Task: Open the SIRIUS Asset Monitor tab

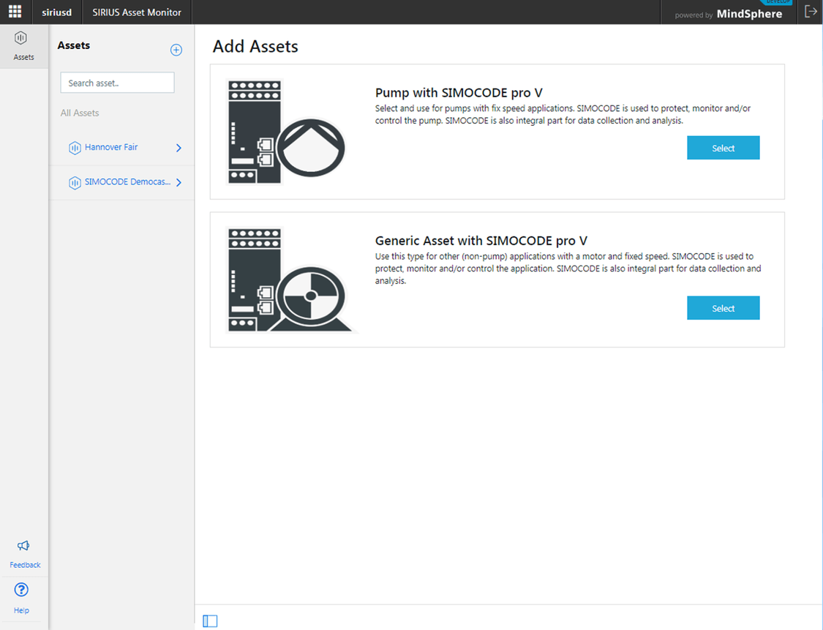Action: [x=137, y=12]
